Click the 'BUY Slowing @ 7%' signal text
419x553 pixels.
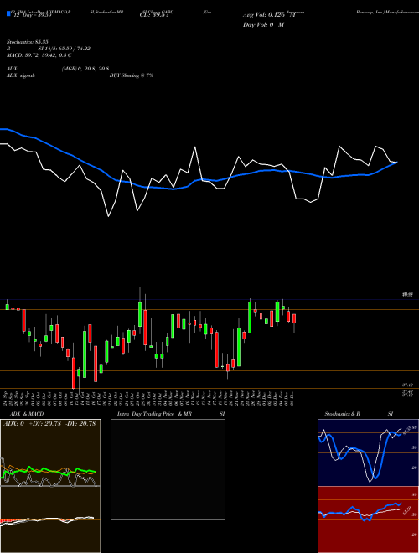[132, 75]
